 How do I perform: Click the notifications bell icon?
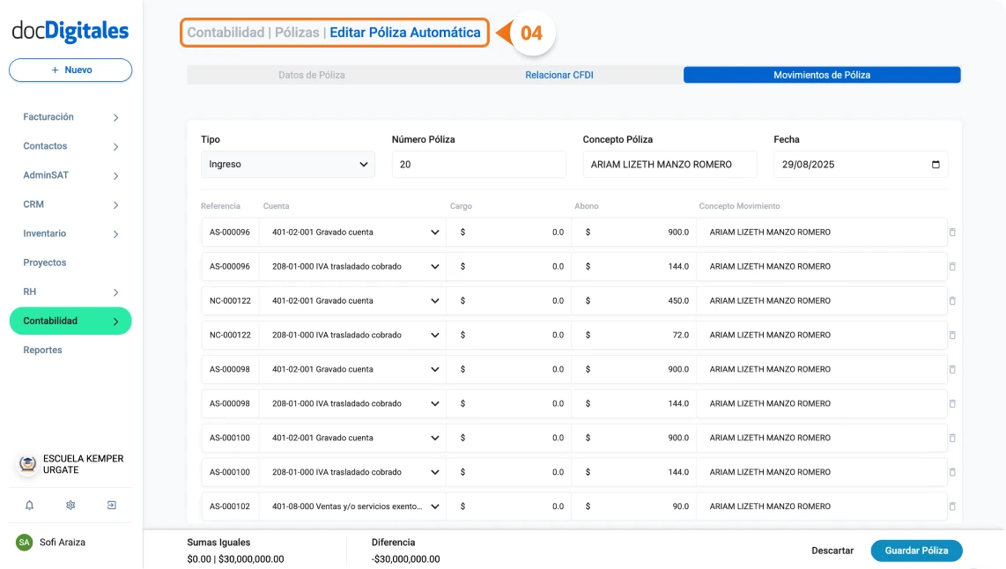point(29,506)
